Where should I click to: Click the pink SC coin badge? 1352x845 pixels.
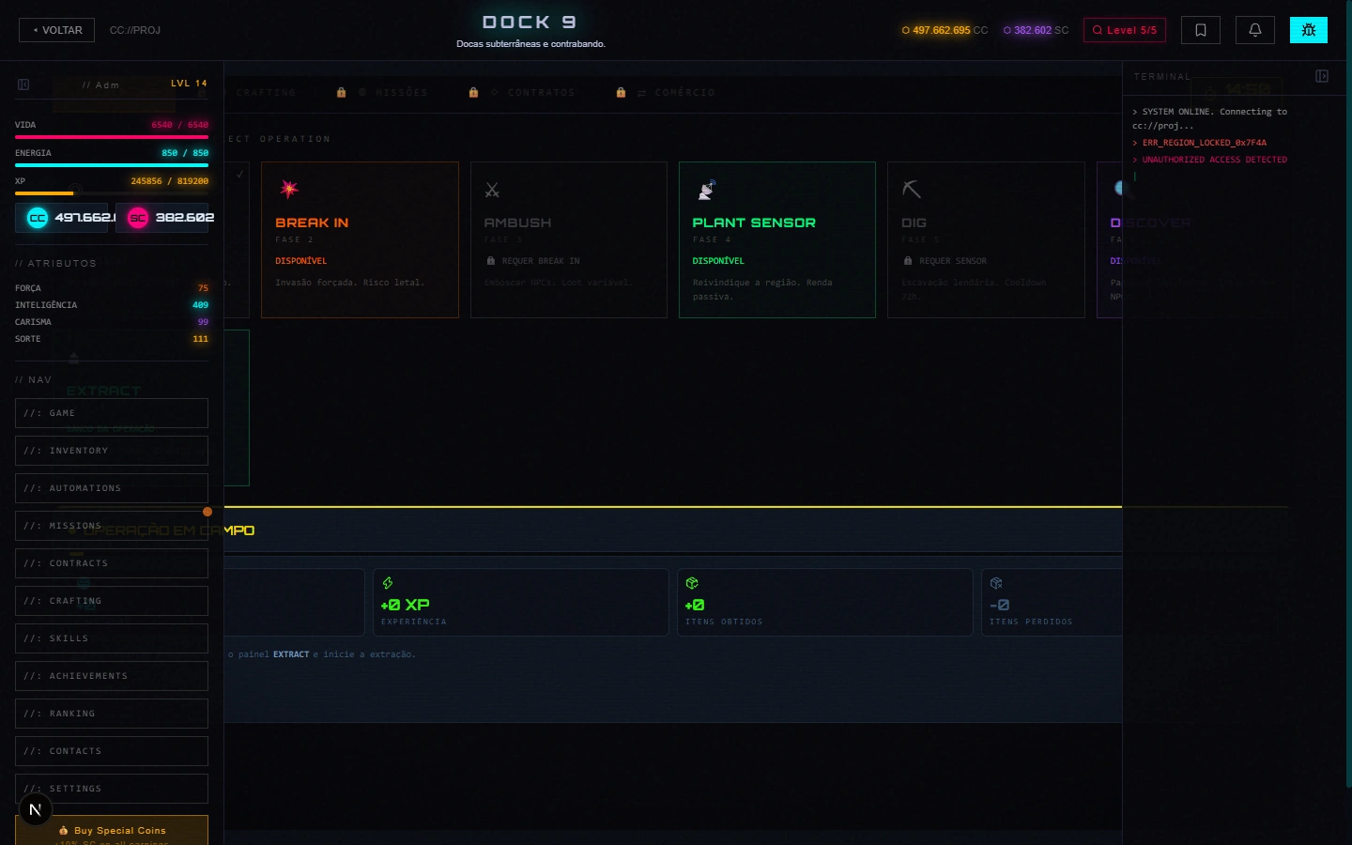(138, 218)
